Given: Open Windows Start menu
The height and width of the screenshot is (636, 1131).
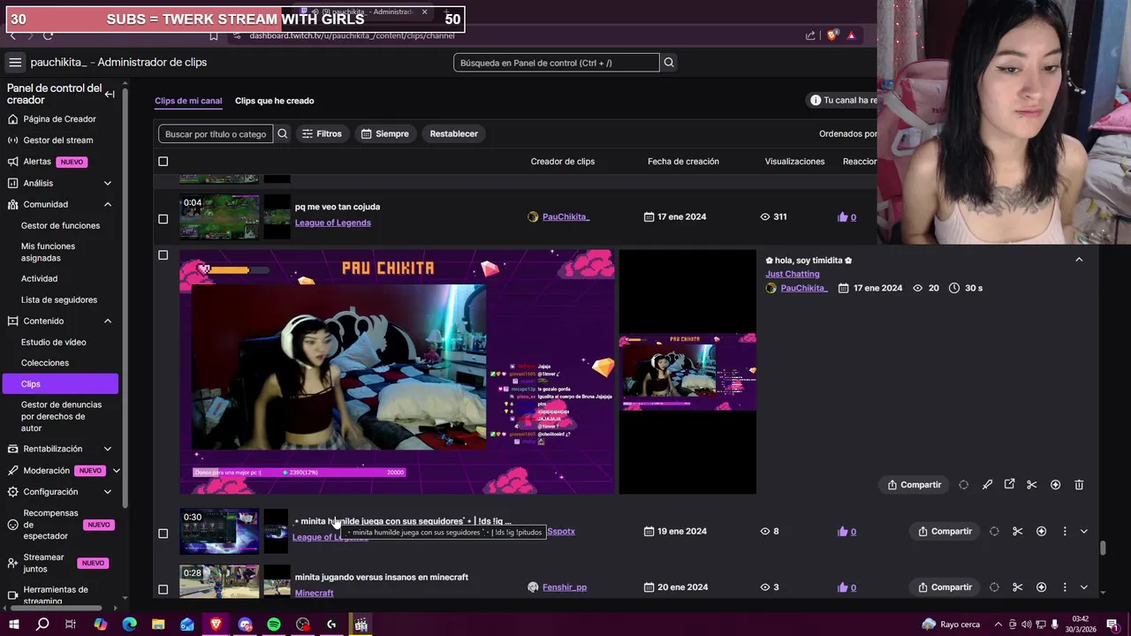Looking at the screenshot, I should [14, 625].
